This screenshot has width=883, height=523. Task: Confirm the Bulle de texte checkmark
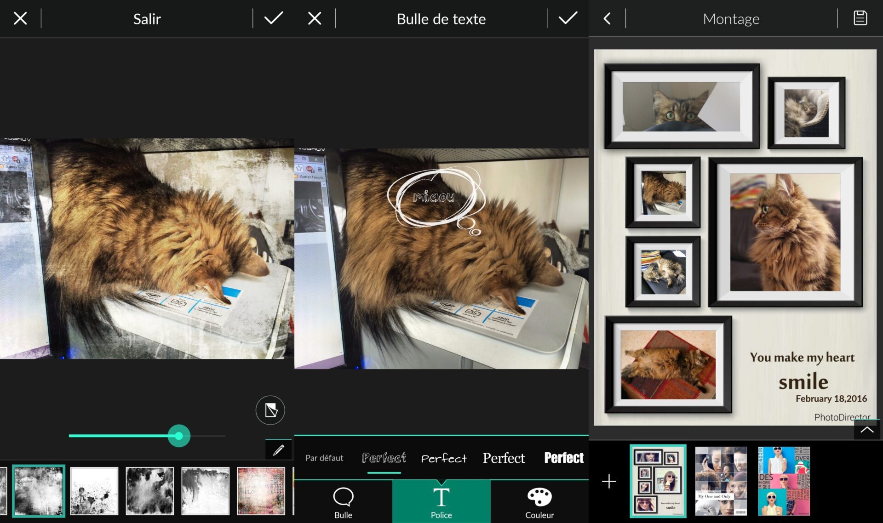point(568,18)
